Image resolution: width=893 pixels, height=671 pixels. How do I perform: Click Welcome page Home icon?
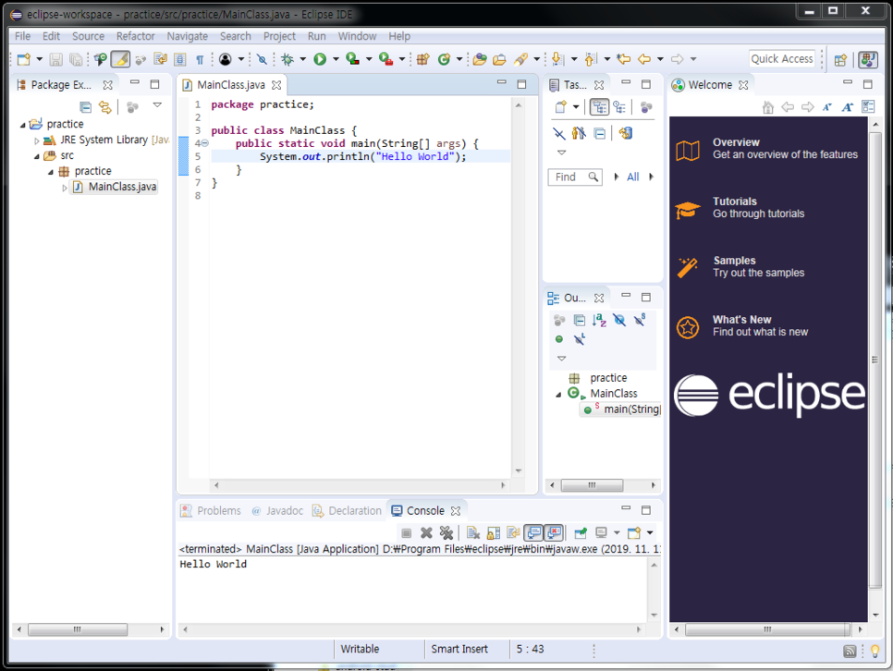(768, 107)
